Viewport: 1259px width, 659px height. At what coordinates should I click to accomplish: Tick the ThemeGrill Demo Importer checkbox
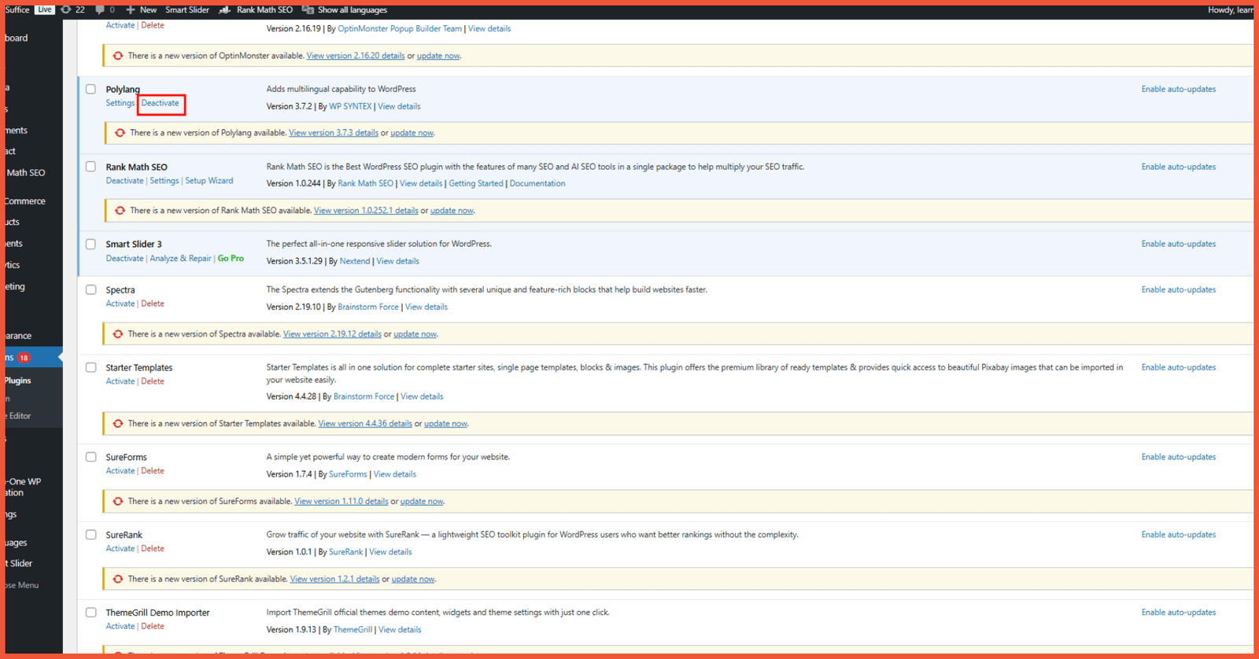(90, 613)
